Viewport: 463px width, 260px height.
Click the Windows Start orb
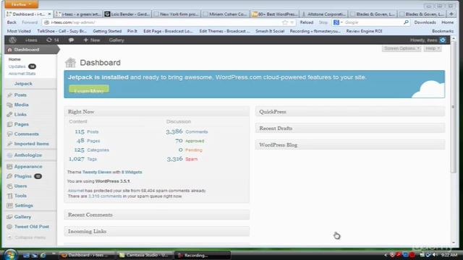(11, 255)
